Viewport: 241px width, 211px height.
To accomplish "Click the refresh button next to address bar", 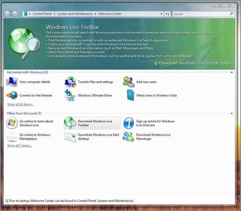I will coord(167,14).
